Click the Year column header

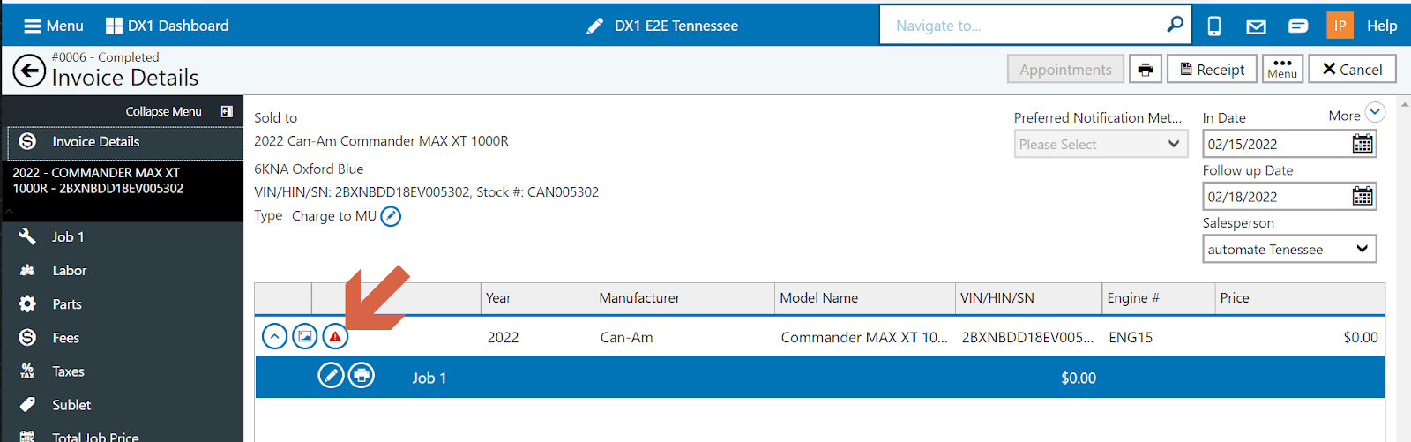point(537,298)
